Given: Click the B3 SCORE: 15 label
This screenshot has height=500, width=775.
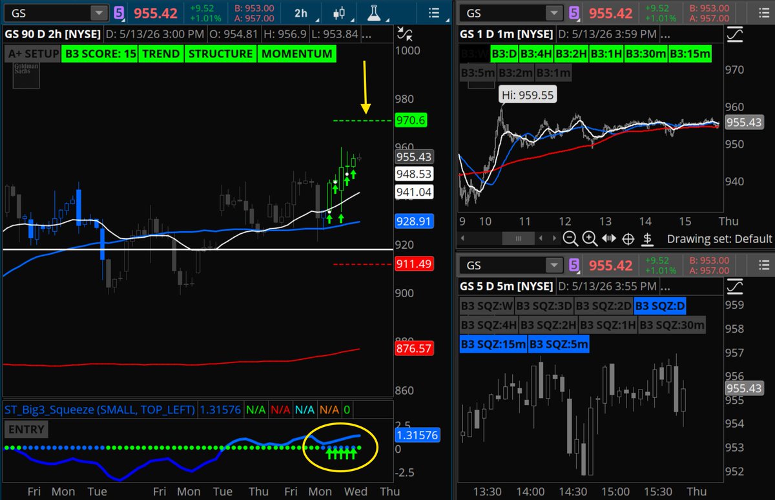Looking at the screenshot, I should (x=100, y=54).
